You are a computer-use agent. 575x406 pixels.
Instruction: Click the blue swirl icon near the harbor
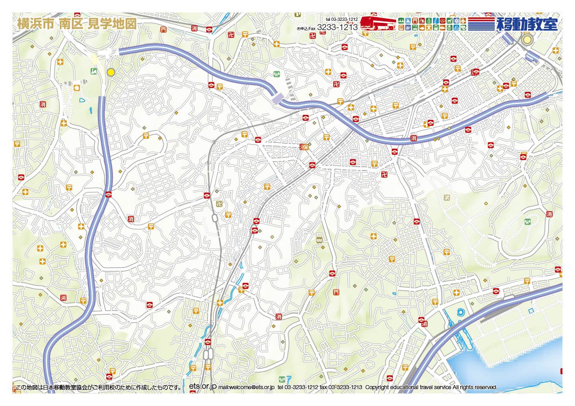(x=460, y=312)
